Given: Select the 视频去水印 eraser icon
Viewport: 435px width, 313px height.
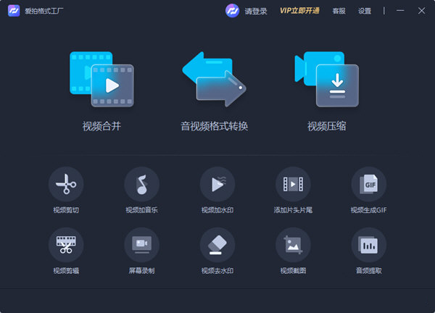Looking at the screenshot, I should tap(217, 245).
